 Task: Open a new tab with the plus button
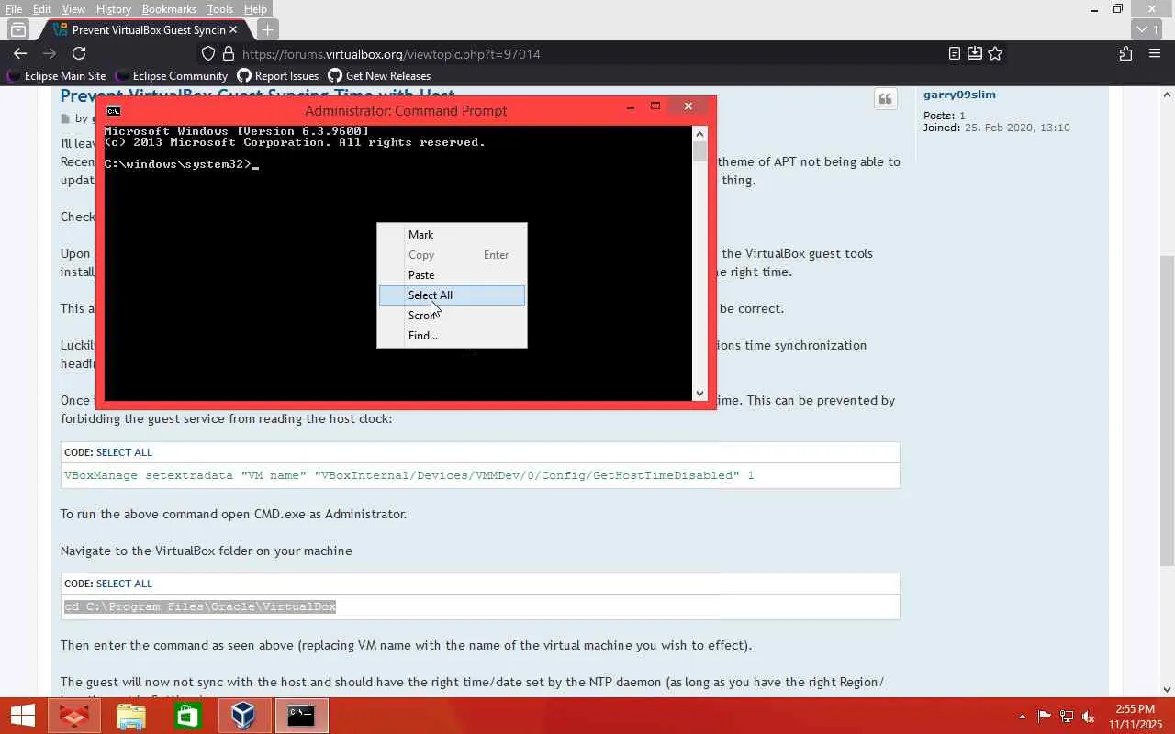click(267, 29)
